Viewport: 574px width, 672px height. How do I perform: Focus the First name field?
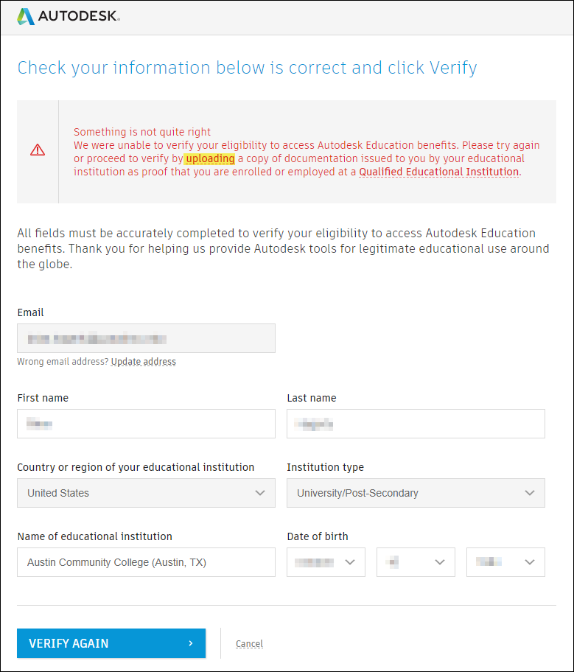pyautogui.click(x=146, y=424)
